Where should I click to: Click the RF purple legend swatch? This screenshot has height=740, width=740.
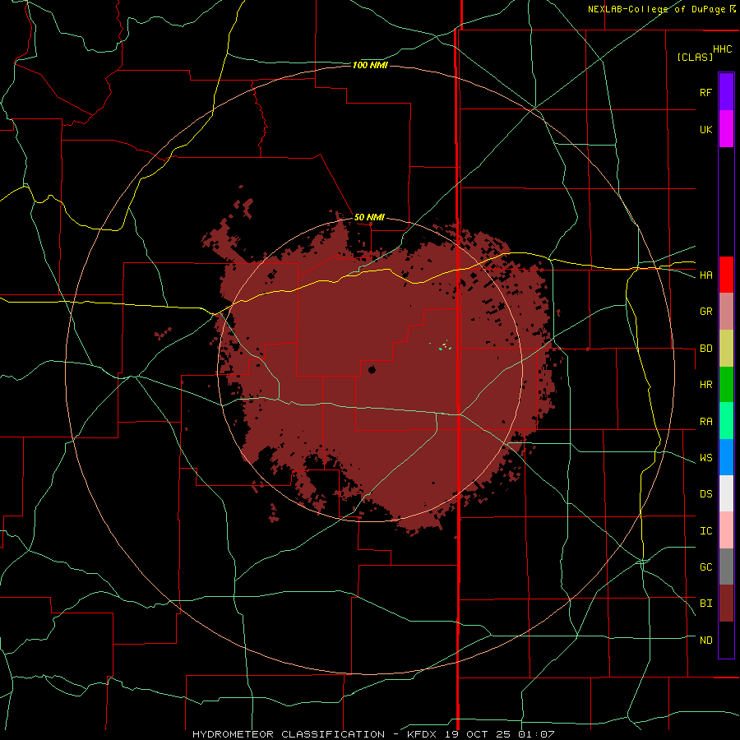[x=726, y=91]
